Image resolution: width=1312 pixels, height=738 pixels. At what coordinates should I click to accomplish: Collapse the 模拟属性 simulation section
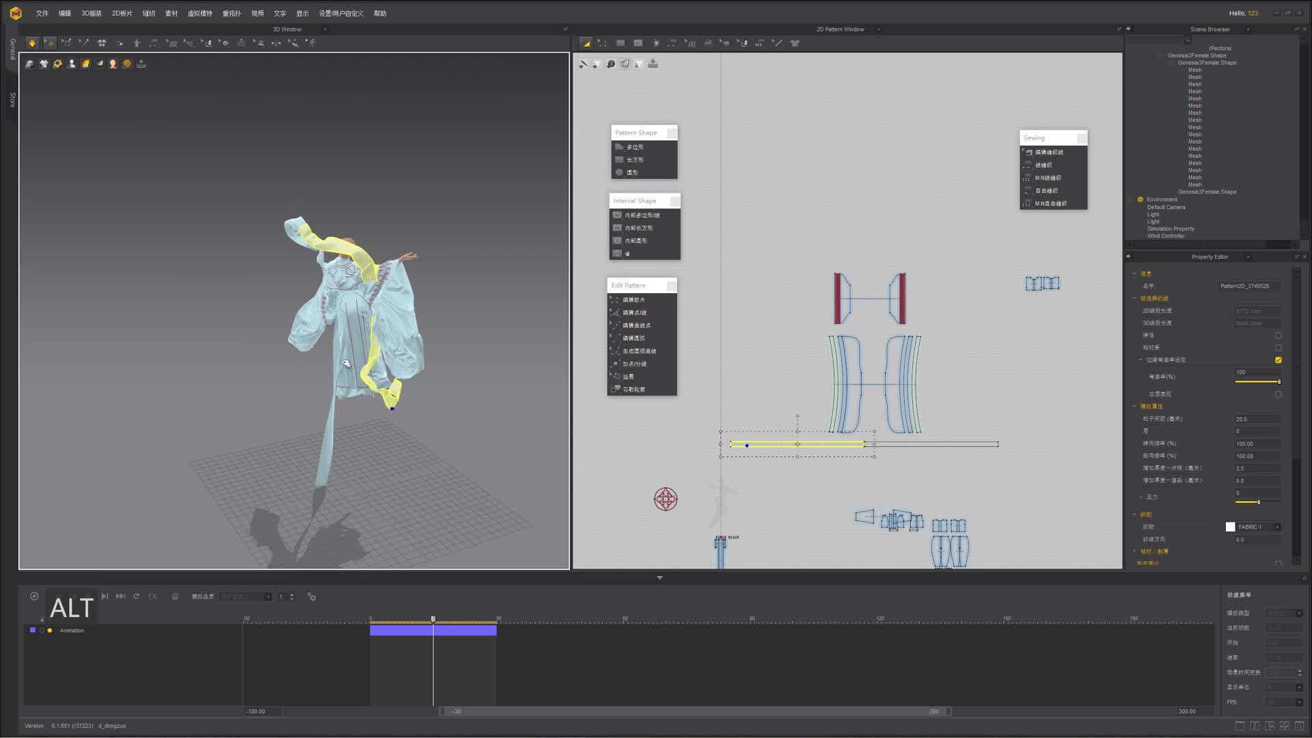(1134, 407)
